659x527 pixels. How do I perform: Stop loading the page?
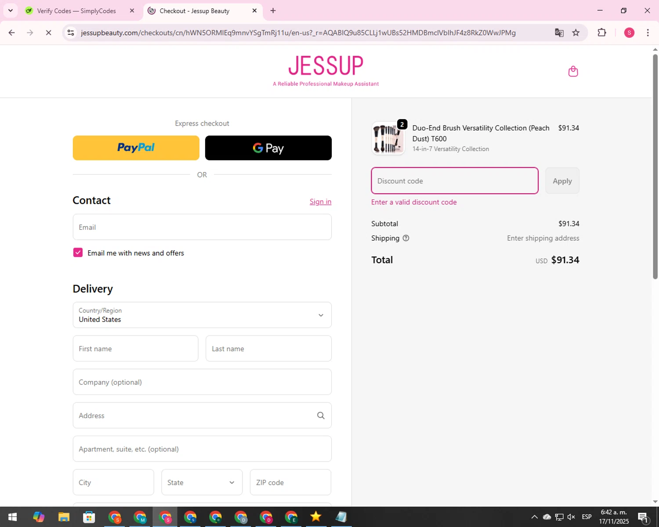coord(48,32)
